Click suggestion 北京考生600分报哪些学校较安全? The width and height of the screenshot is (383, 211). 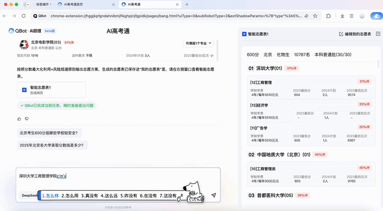tap(49, 133)
